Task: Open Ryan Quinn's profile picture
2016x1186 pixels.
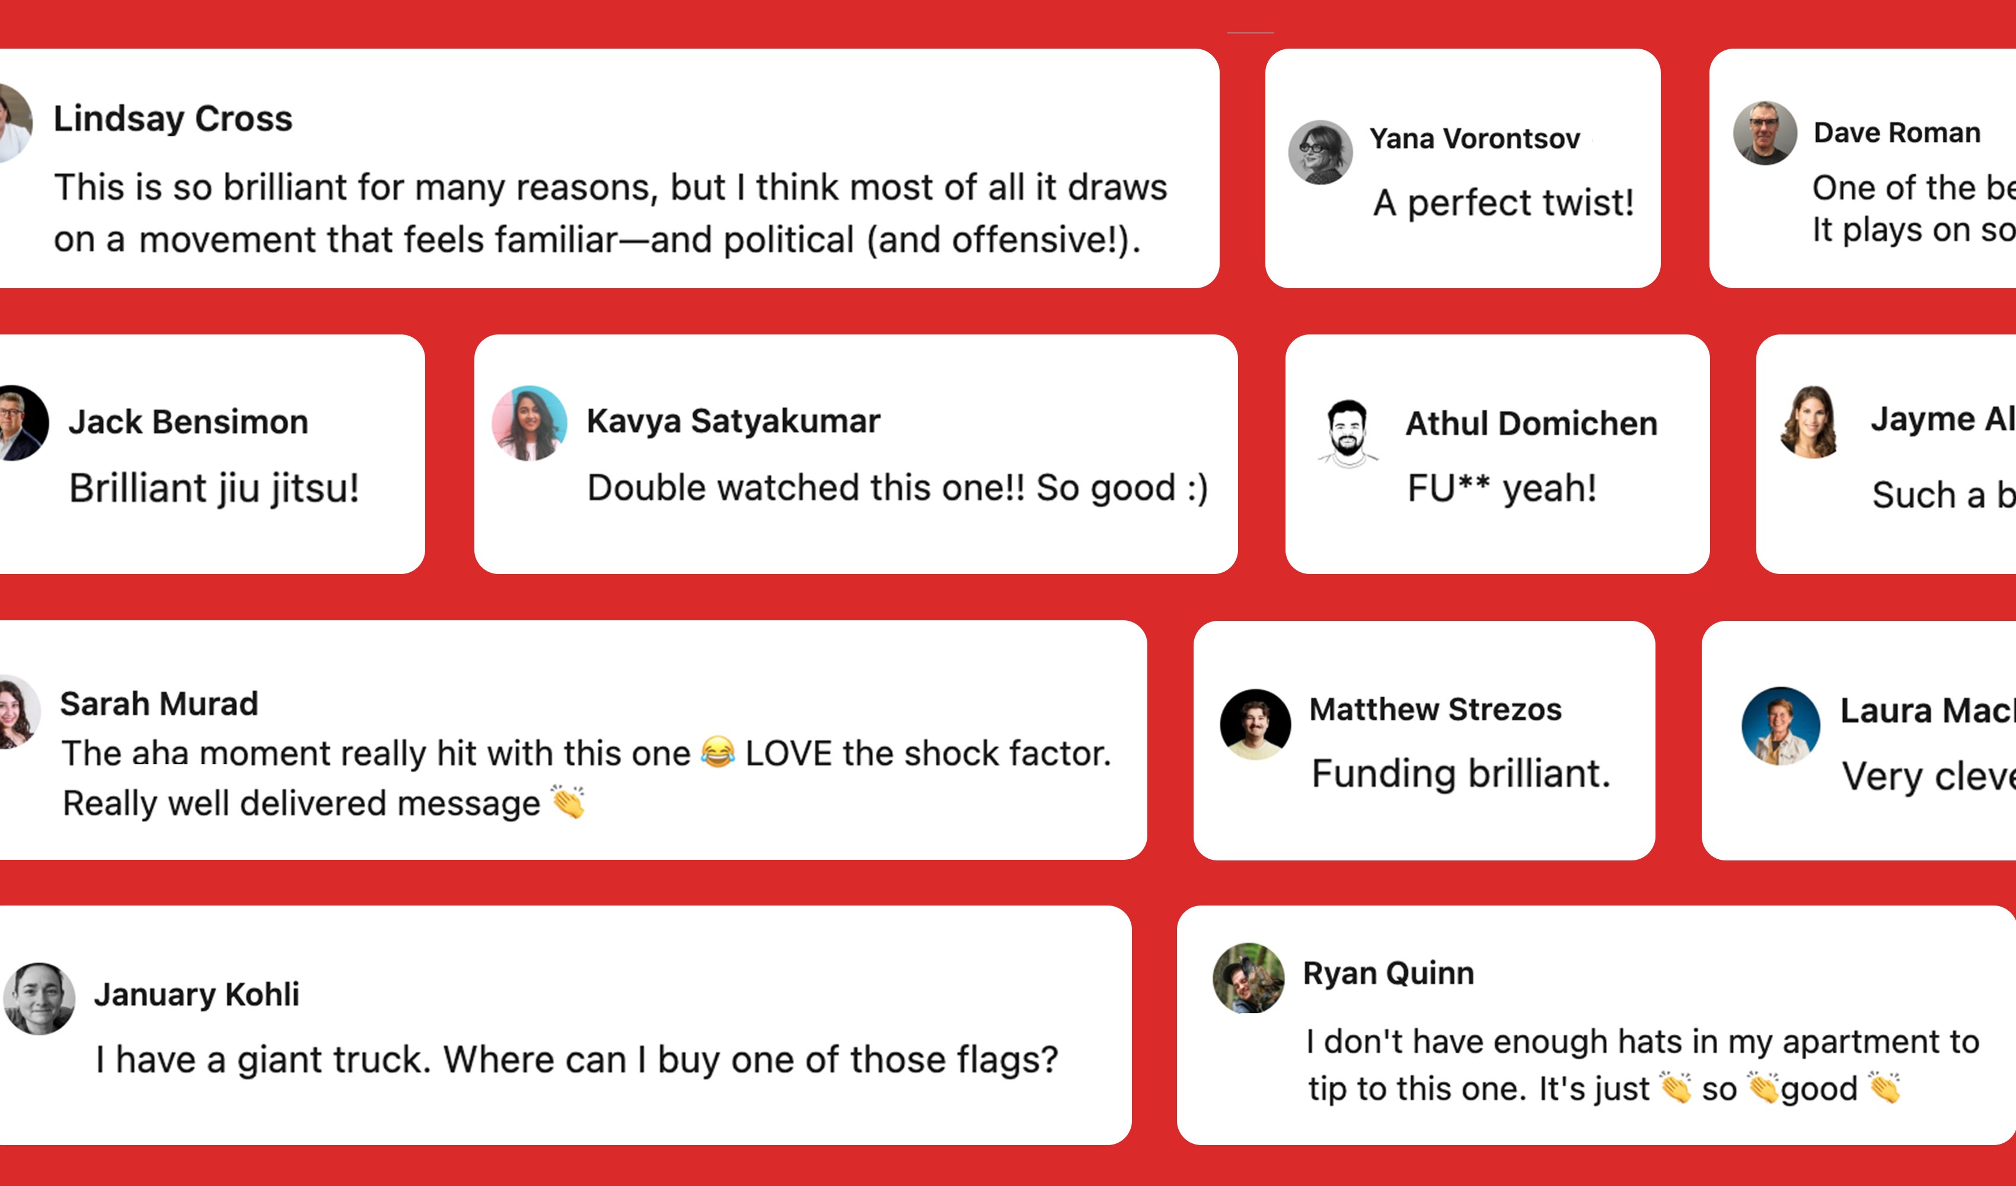Action: pos(1249,978)
